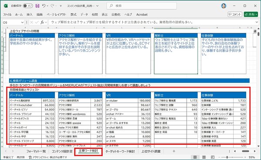Click the zoom in plus icon

coord(245,157)
